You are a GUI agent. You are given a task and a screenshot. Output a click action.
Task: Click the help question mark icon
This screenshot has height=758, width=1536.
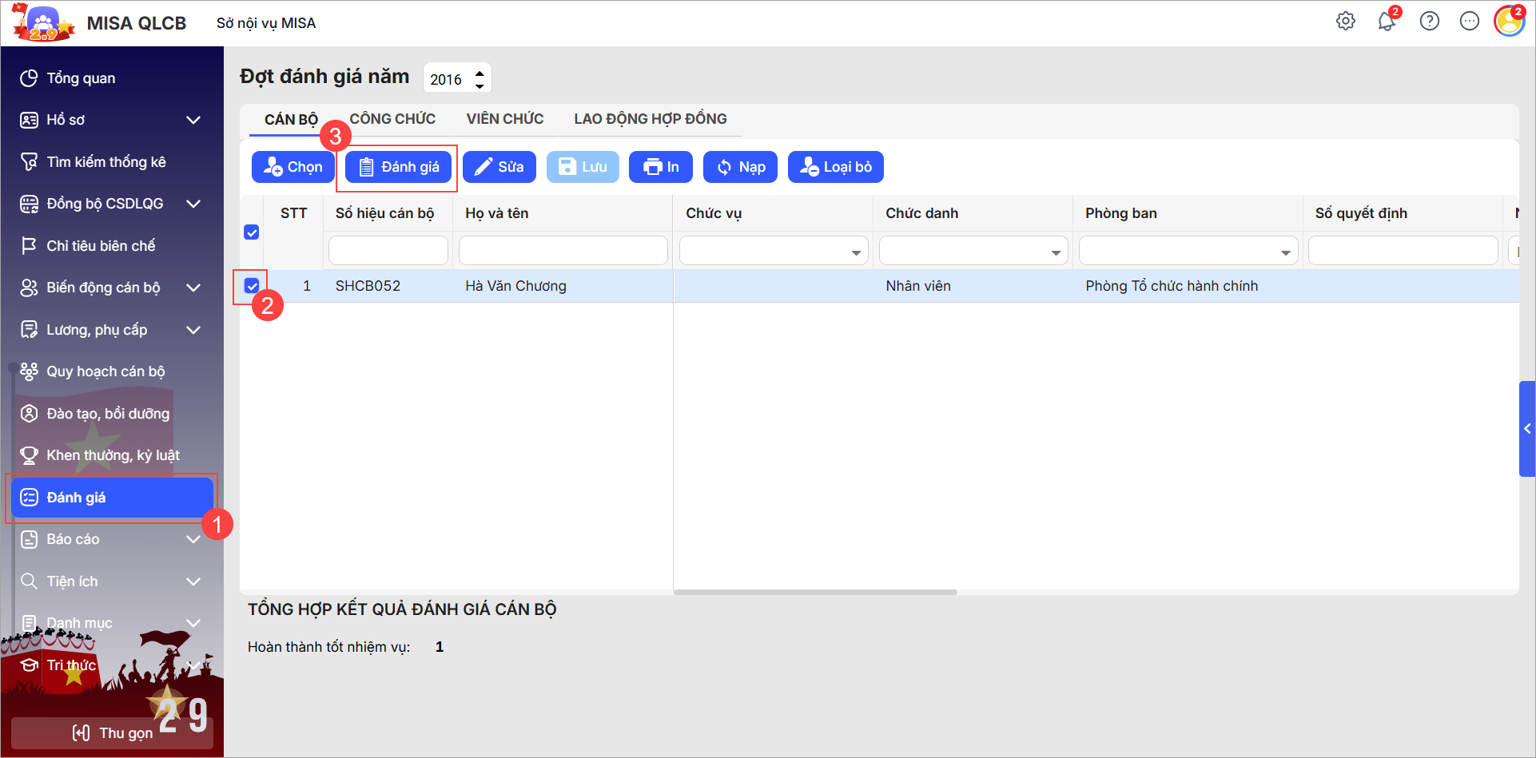coord(1429,22)
